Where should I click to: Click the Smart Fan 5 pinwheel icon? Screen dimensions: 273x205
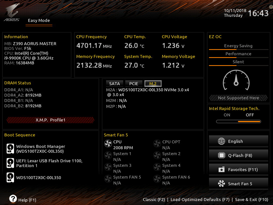pos(222,184)
